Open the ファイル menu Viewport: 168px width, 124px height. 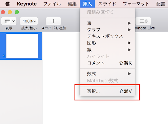point(52,4)
